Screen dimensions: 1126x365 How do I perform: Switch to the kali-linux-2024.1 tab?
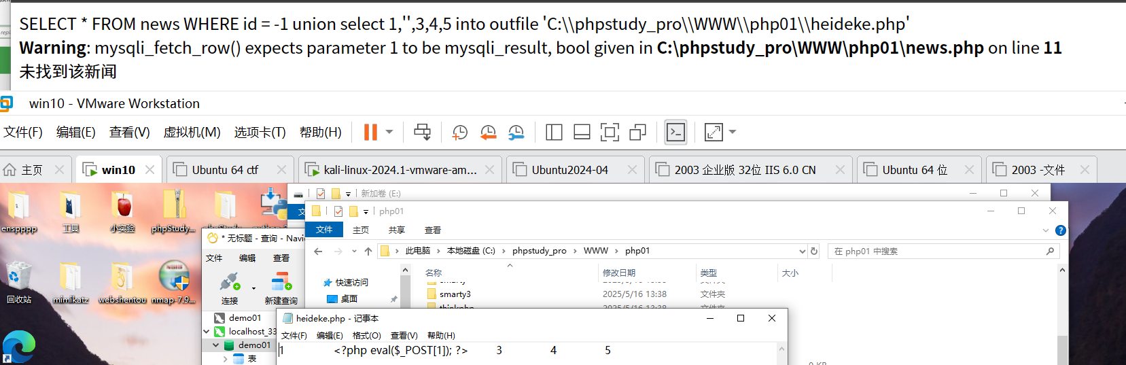400,170
